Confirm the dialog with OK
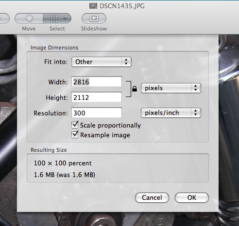This screenshot has height=226, width=239. tap(192, 197)
